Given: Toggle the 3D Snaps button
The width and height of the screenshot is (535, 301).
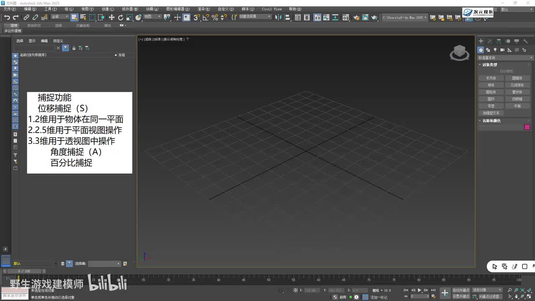Looking at the screenshot, I should 196,17.
